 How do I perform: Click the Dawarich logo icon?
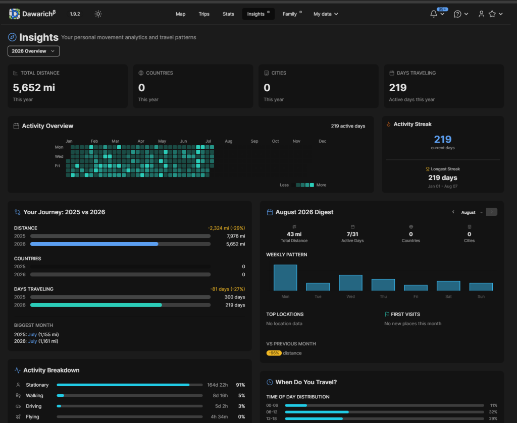14,14
